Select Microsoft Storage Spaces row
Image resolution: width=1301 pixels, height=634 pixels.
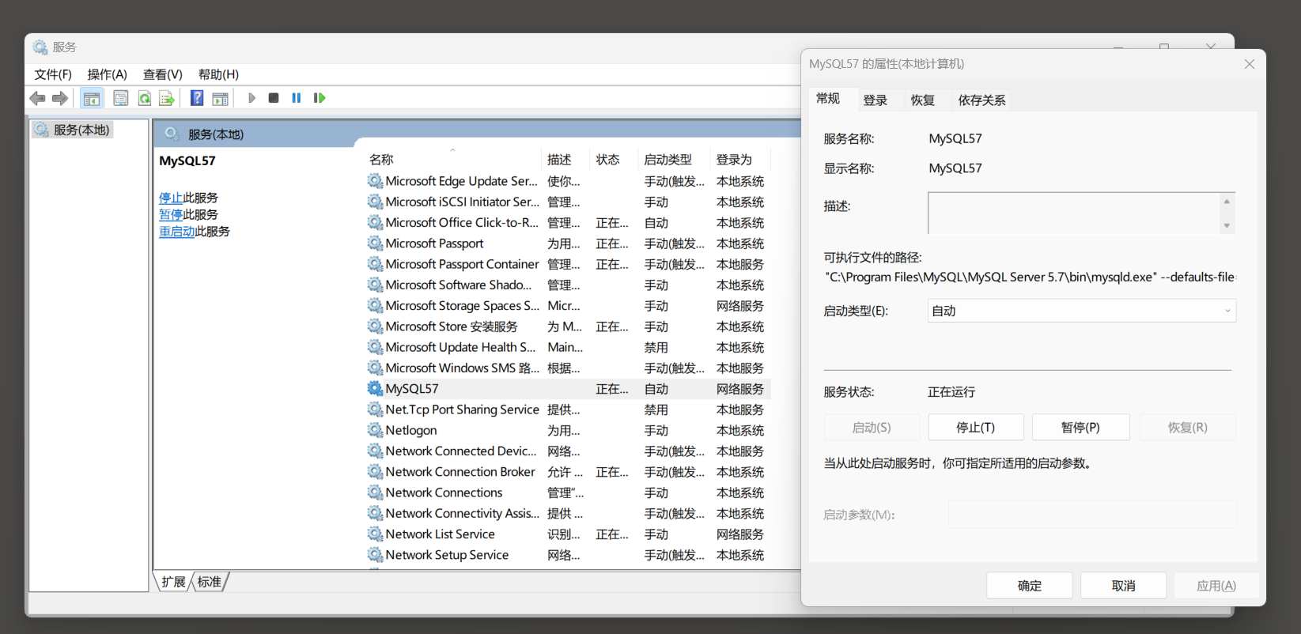point(568,306)
